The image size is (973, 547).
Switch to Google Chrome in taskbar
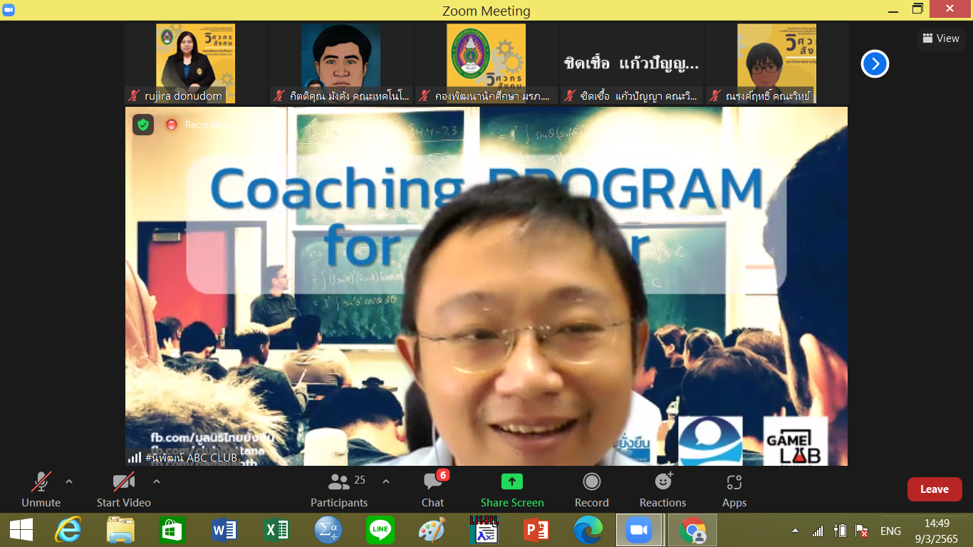[692, 530]
